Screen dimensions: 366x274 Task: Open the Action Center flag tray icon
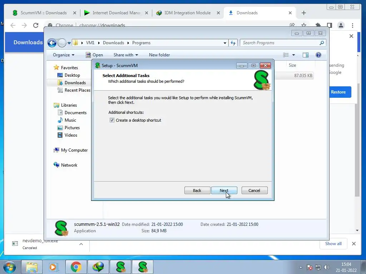tap(310, 267)
